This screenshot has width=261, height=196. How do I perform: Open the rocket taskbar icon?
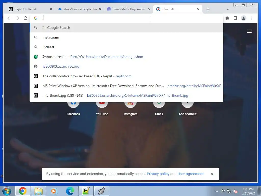click(x=102, y=191)
